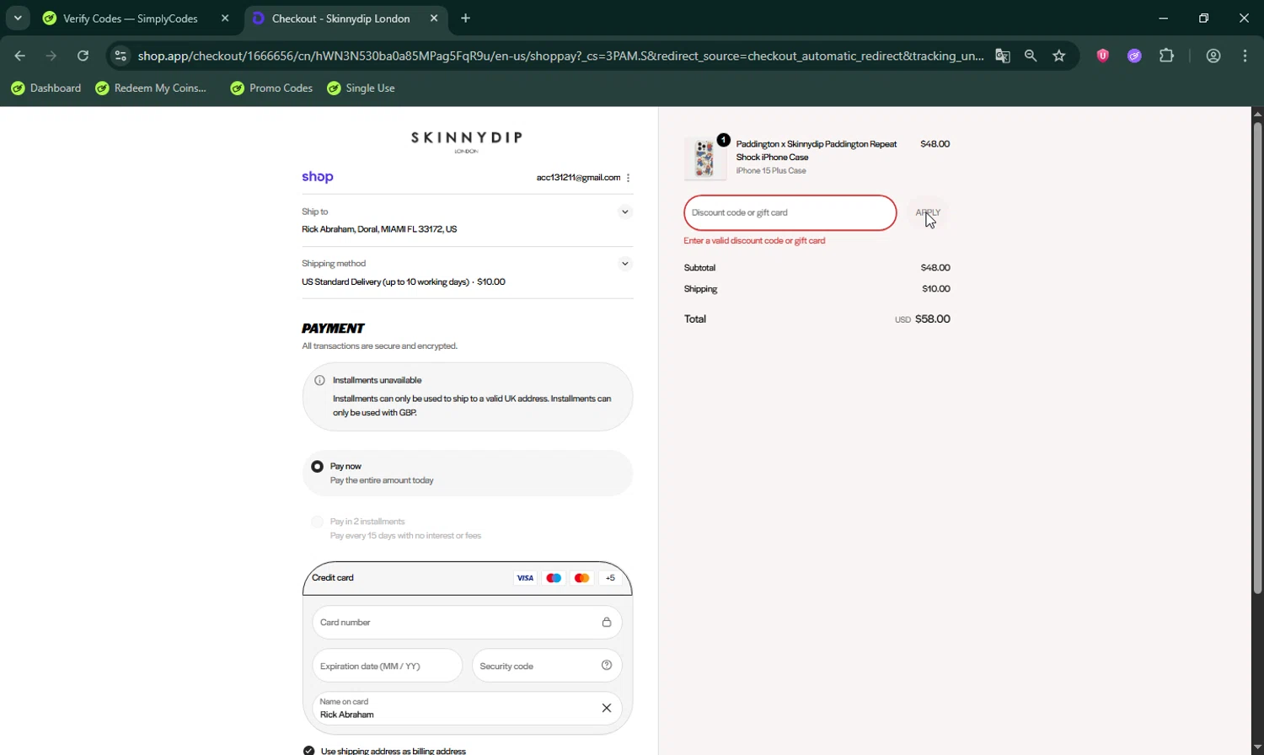Focus the Security code field
The height and width of the screenshot is (755, 1264).
click(x=547, y=666)
